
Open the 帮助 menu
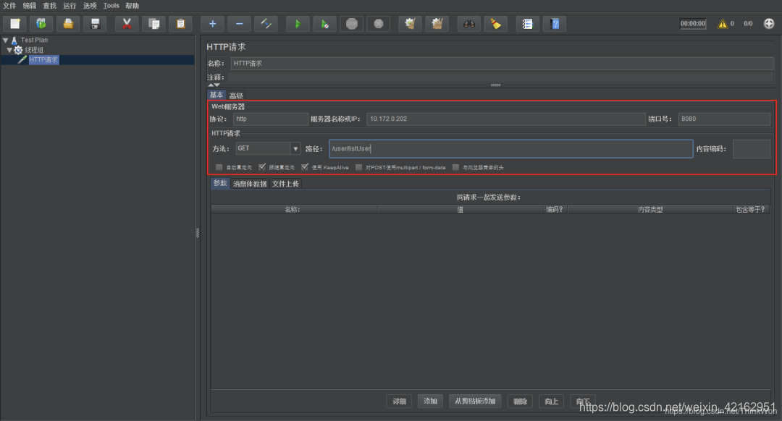133,6
